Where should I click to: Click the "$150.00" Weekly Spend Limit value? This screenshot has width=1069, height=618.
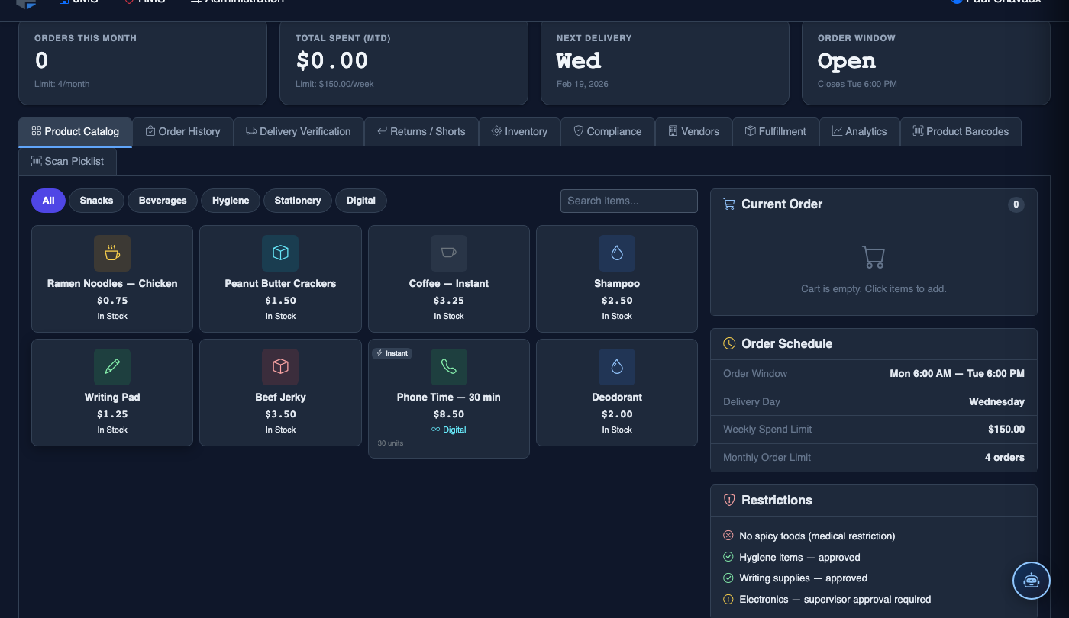click(x=1006, y=430)
